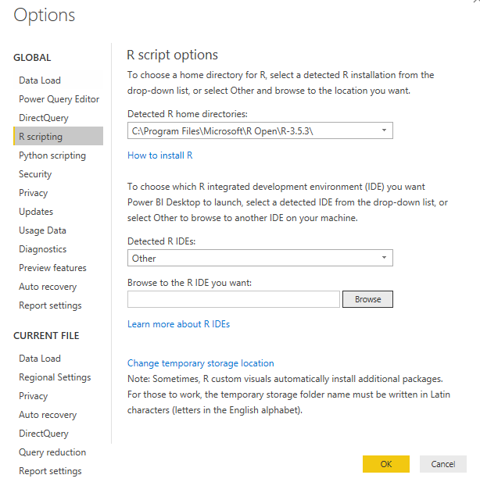This screenshot has height=482, width=480.
Task: Open DirectQuery under GLOBAL section
Action: (43, 118)
